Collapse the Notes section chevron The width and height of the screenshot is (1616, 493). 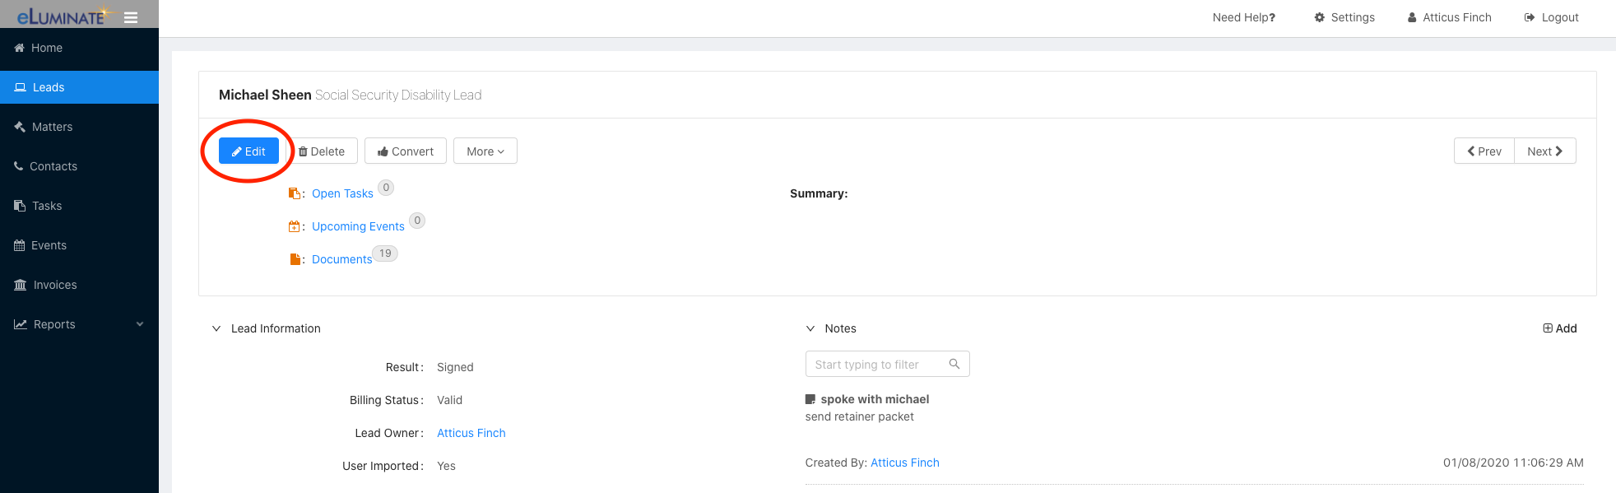click(810, 328)
